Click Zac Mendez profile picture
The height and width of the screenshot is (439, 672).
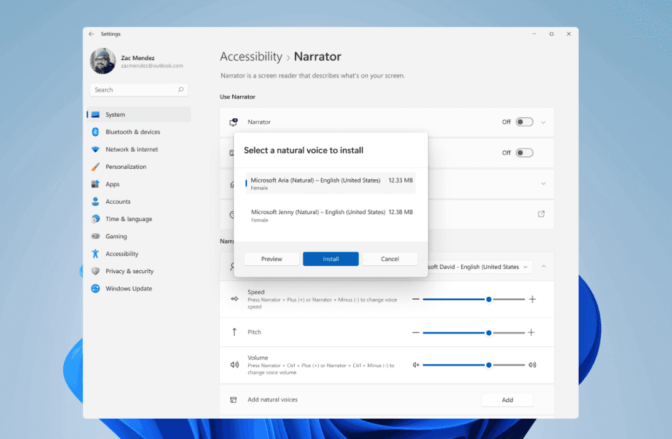[103, 61]
